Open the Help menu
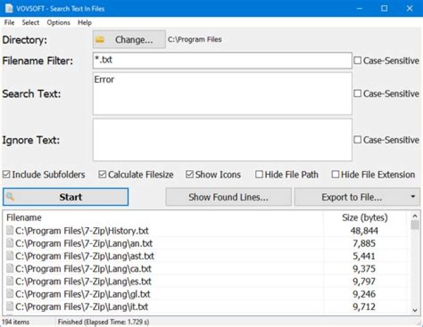The height and width of the screenshot is (327, 423). click(x=85, y=23)
